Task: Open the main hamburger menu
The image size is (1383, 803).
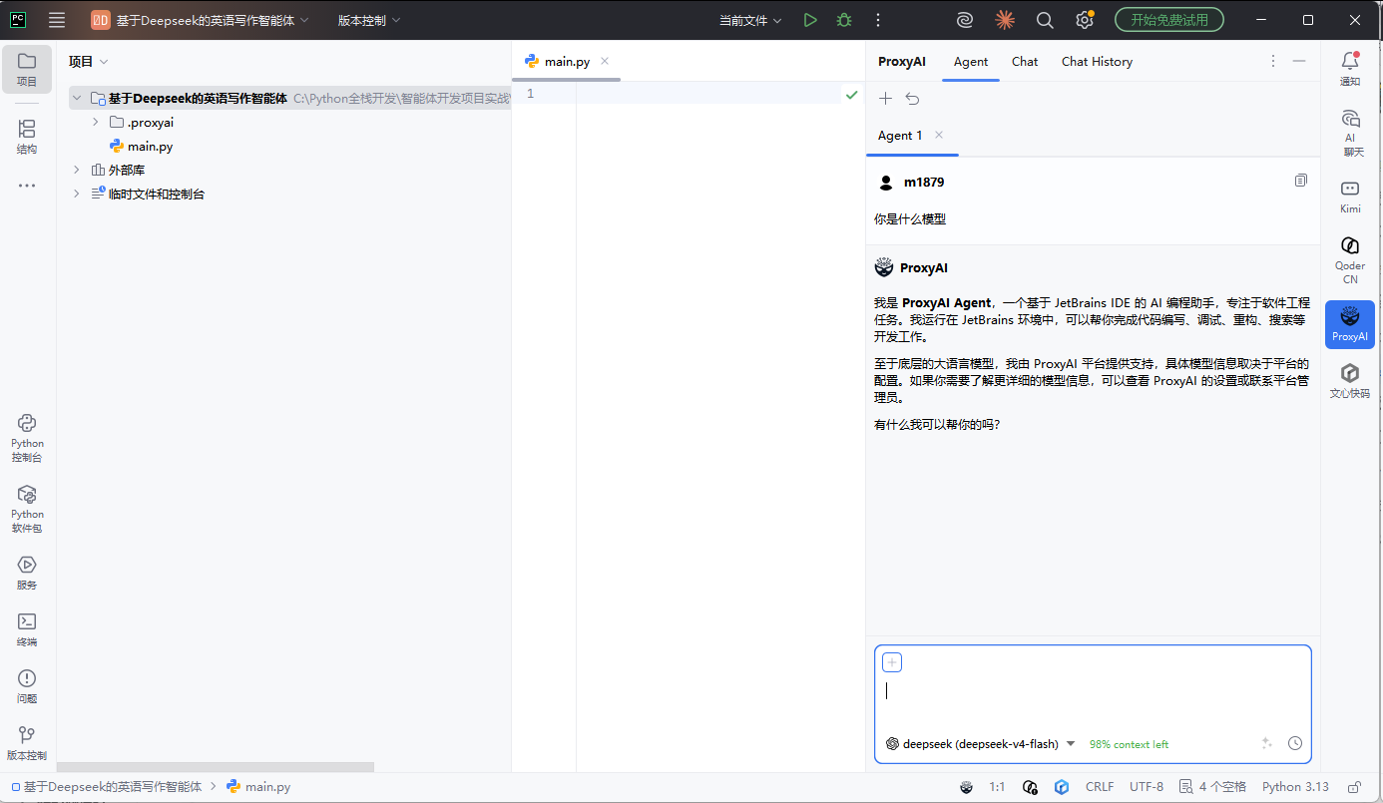Action: [57, 20]
